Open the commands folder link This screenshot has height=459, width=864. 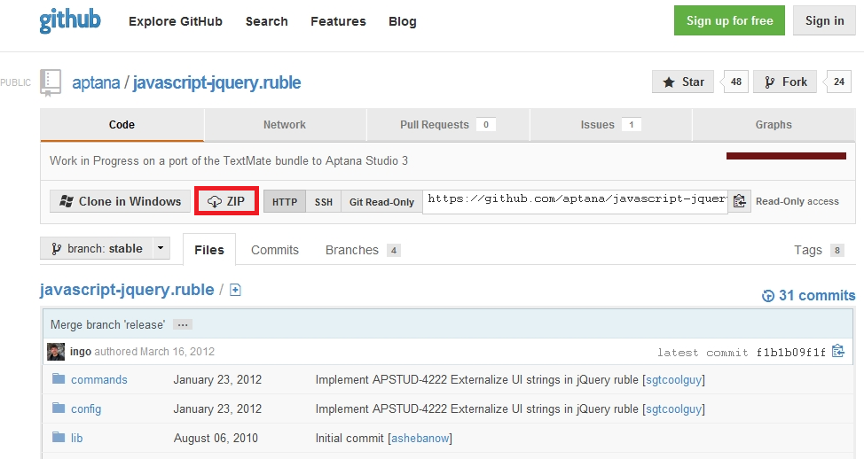coord(99,380)
